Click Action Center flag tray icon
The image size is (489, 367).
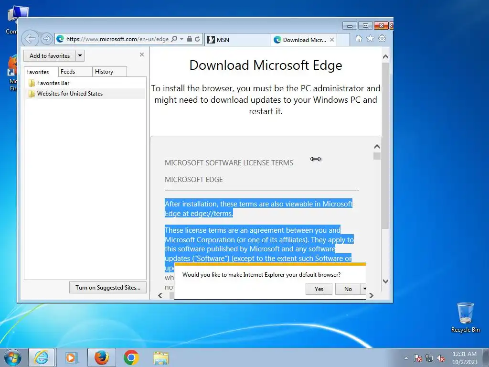pos(417,358)
